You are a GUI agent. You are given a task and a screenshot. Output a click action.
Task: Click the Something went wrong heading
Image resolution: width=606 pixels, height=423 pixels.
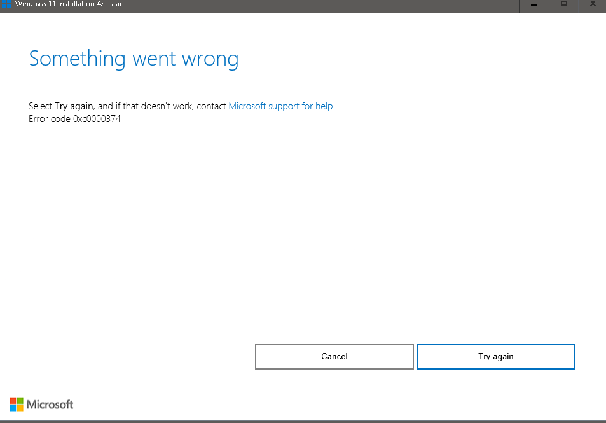[x=134, y=59]
